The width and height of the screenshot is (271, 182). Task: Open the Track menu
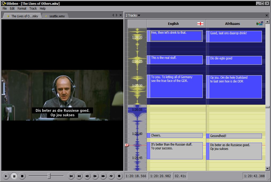(x=33, y=9)
